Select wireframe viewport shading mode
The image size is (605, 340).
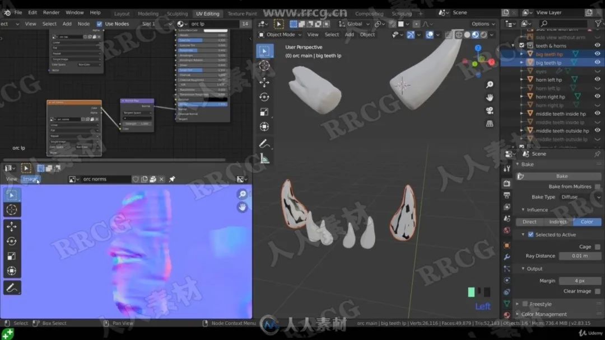click(459, 35)
